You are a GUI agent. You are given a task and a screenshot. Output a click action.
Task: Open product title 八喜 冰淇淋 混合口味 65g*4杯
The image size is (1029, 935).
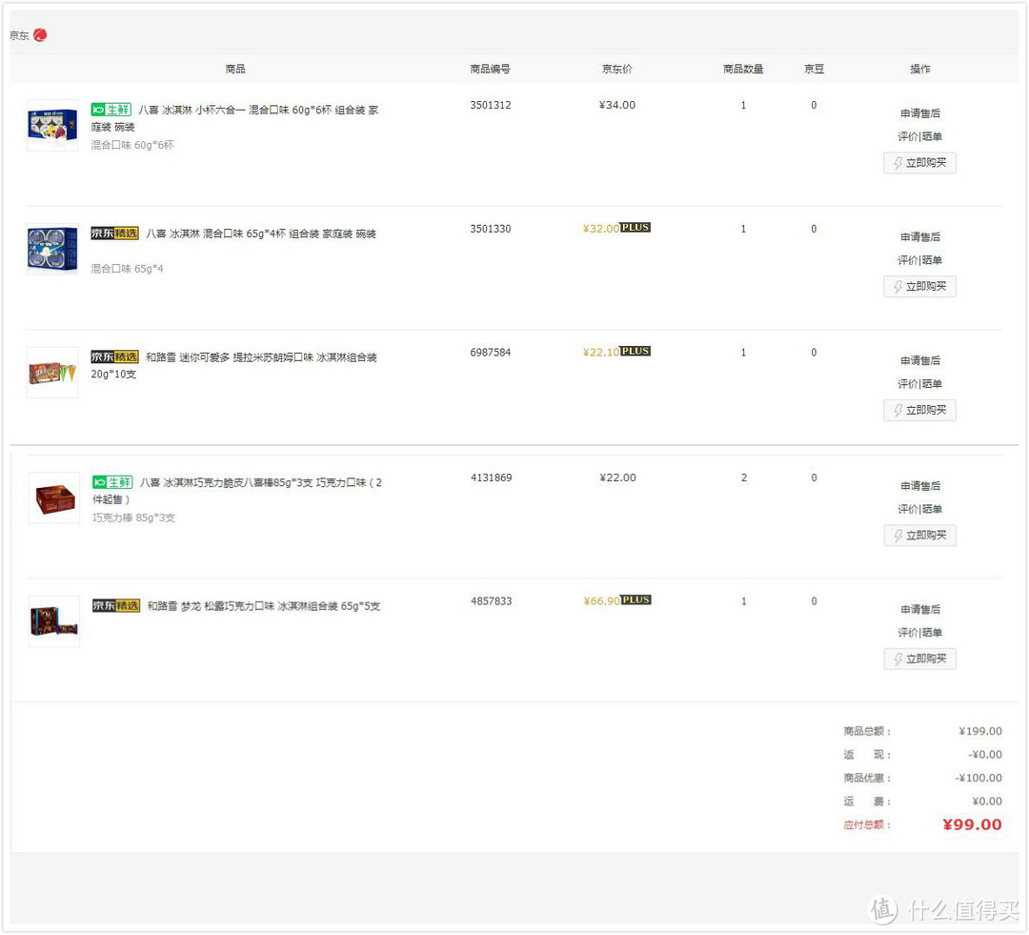click(x=261, y=234)
